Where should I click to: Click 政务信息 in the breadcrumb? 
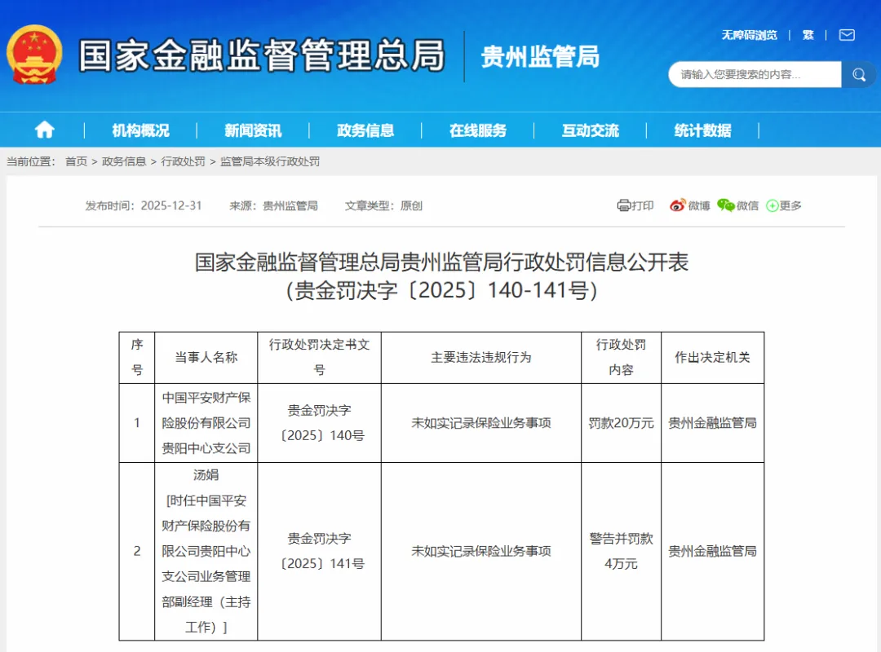[x=124, y=161]
